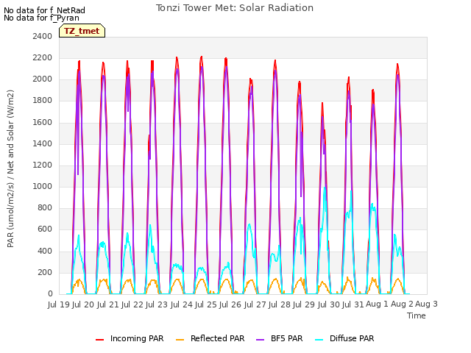Click the Jul 26 x-axis date label
The height and width of the screenshot is (353, 471).
coord(230,304)
